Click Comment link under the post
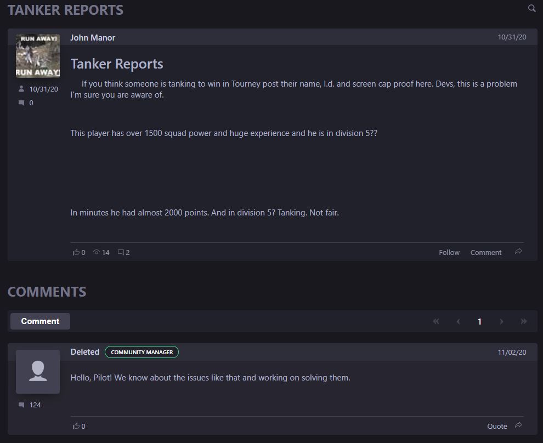Screen dimensions: 543x443 tap(485, 252)
